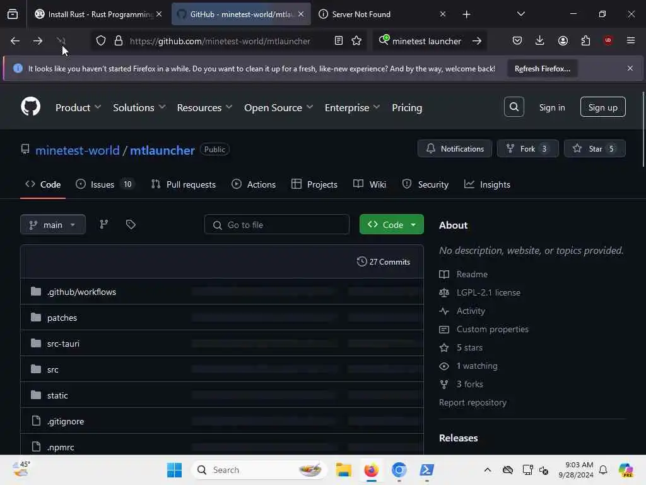Switch to the Projects tab
646x485 pixels.
pyautogui.click(x=314, y=184)
